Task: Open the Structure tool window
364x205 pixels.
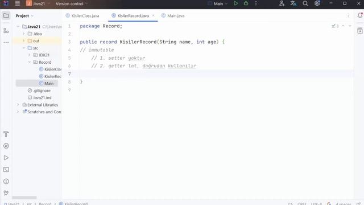Action: pyautogui.click(x=6, y=31)
